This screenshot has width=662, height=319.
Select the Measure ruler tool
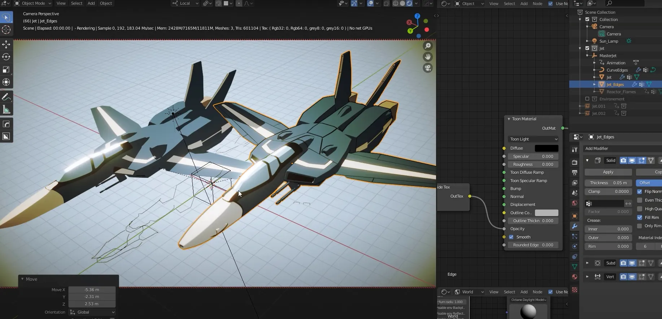pos(6,109)
